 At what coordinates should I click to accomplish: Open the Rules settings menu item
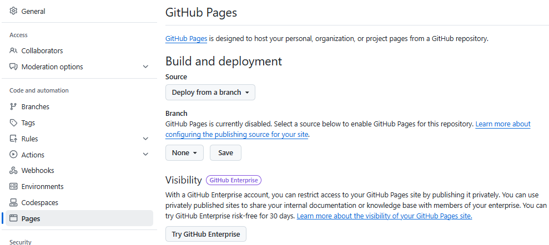tap(30, 139)
